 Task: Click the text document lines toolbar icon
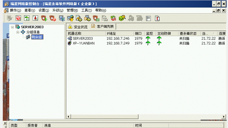coord(148,18)
